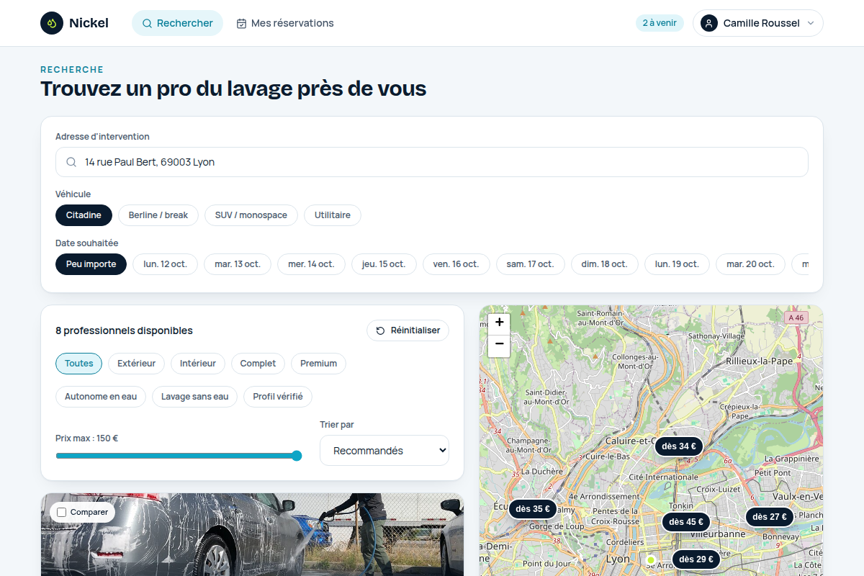Image resolution: width=864 pixels, height=576 pixels.
Task: Open Mes réservations tab
Action: tap(285, 23)
